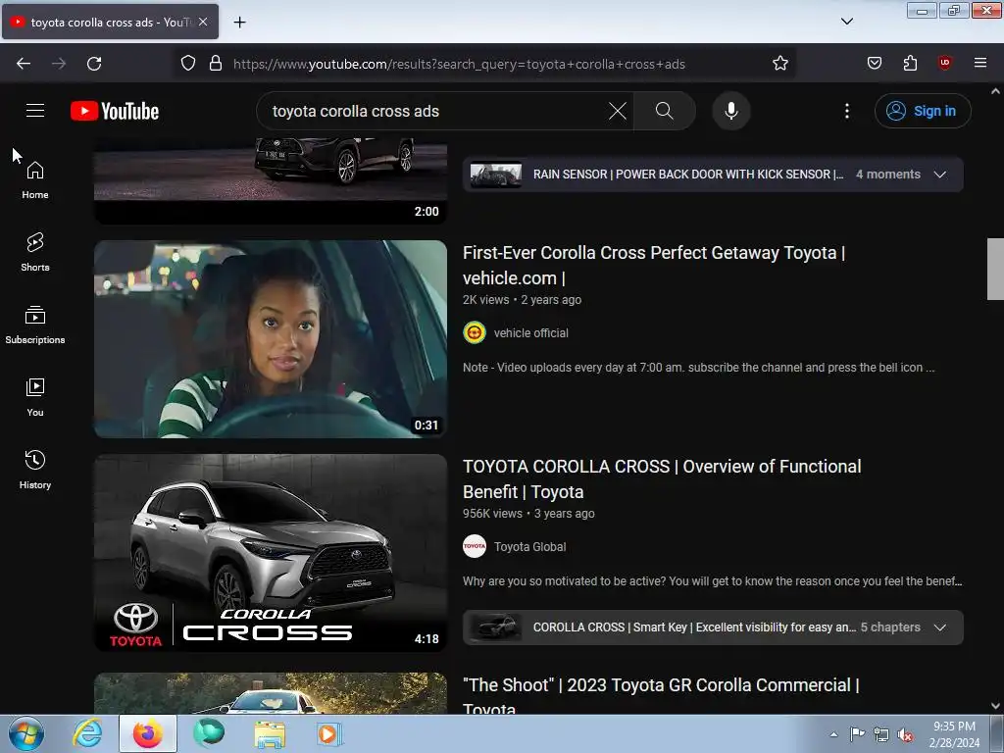
Task: Play the 4:18 Corolla Cross thumbnail
Action: click(271, 553)
